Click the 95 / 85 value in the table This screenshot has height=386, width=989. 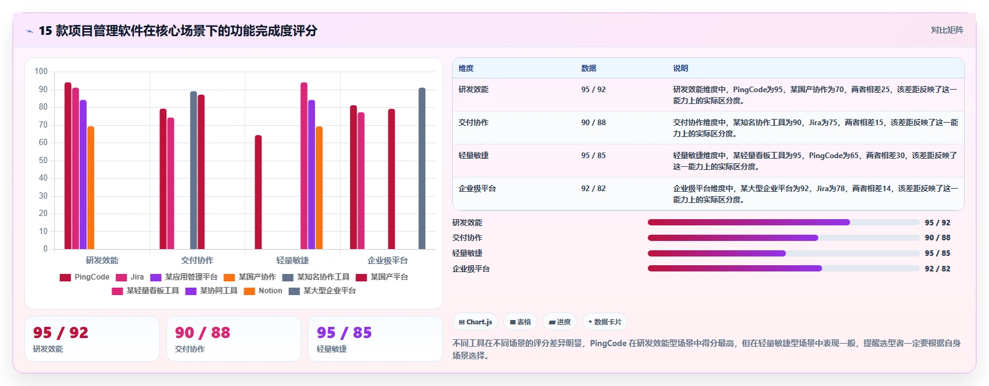coord(594,156)
